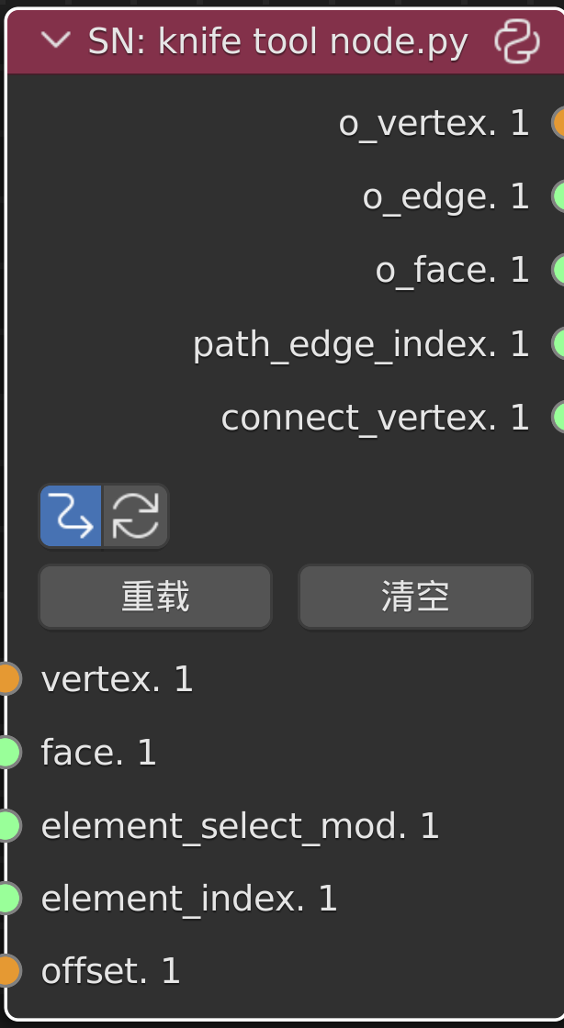564x1028 pixels.
Task: Toggle the auto-reload circular arrows icon
Action: tap(135, 516)
